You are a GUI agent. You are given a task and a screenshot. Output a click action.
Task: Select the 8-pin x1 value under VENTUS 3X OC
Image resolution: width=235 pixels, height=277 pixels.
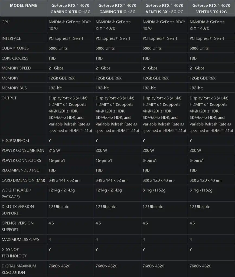point(150,160)
